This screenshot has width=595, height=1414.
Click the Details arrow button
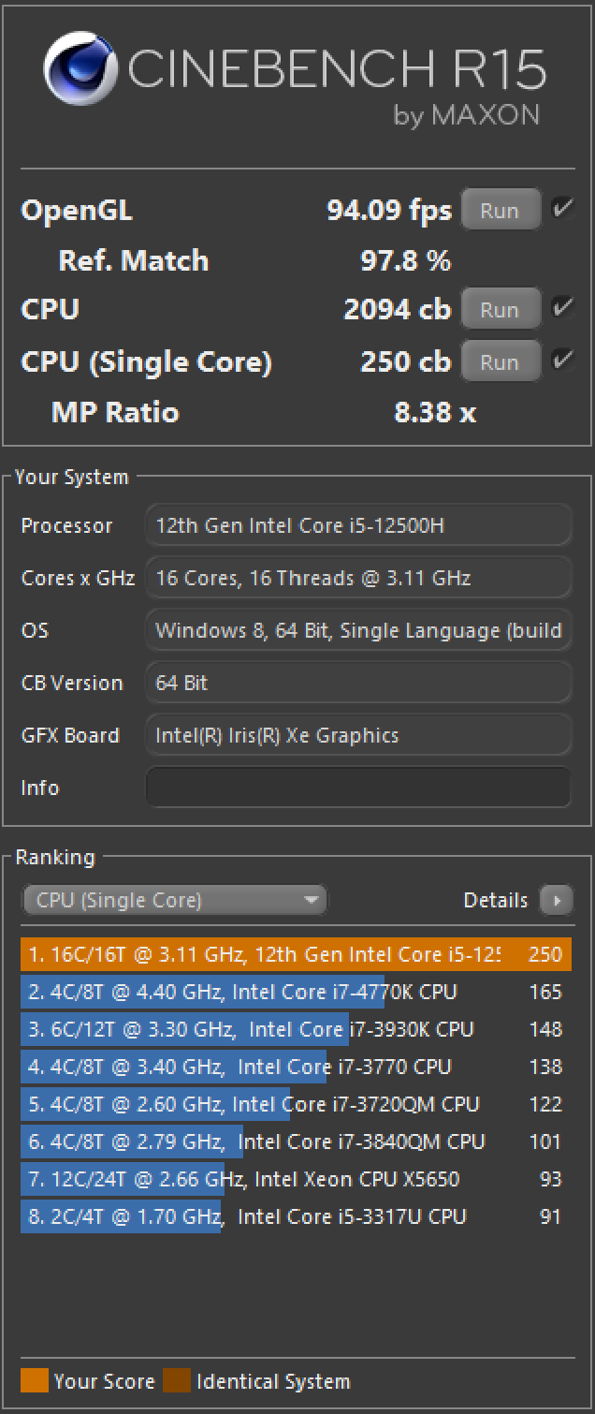point(557,901)
